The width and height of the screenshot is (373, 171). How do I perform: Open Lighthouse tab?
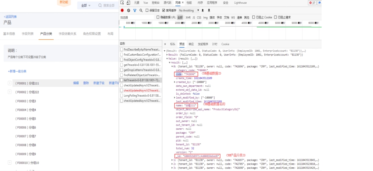[x=241, y=3]
